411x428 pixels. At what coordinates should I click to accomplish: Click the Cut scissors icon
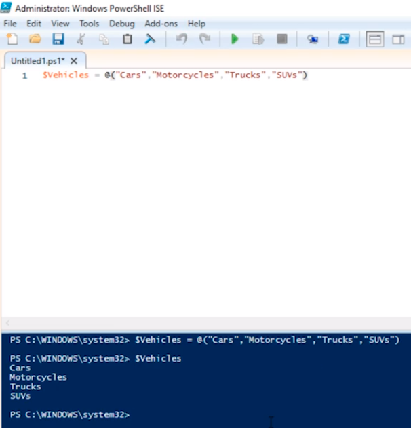(x=81, y=39)
